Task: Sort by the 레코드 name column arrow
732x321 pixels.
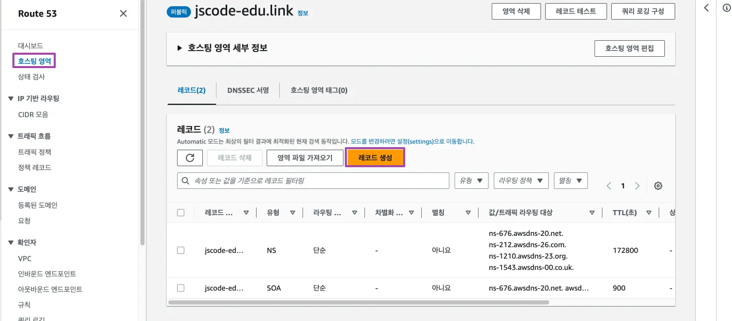Action: pos(246,213)
